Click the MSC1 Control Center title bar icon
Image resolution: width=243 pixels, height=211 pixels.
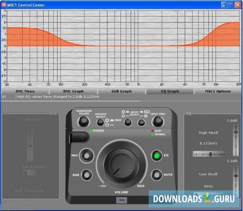(x=4, y=5)
